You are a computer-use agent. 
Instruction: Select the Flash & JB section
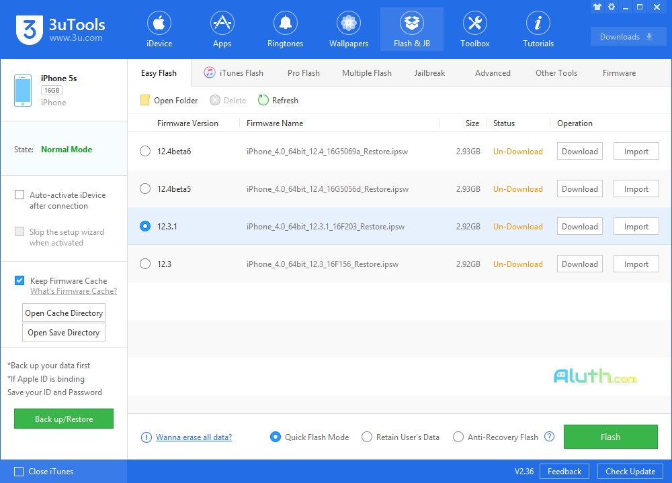click(x=411, y=29)
